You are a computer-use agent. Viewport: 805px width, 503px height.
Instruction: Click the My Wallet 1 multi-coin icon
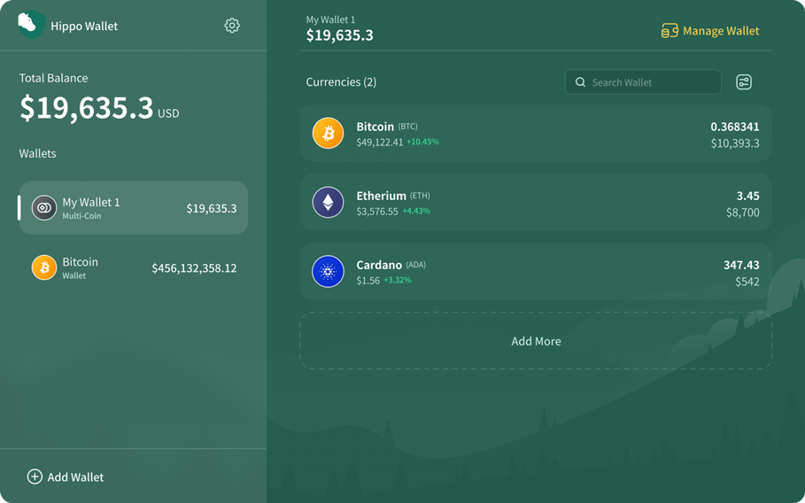point(44,208)
